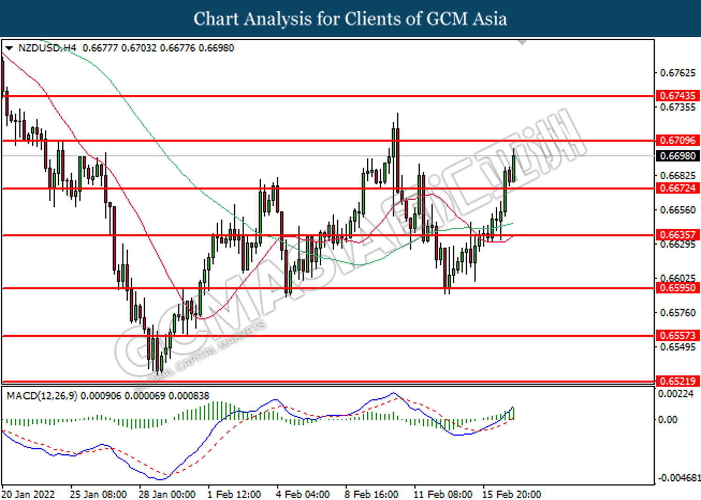Select the 0.65573 support level label
The height and width of the screenshot is (500, 701).
pos(678,336)
